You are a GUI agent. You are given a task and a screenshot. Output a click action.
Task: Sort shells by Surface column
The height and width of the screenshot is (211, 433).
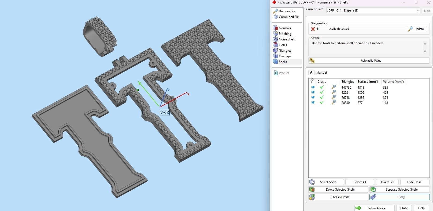[368, 81]
